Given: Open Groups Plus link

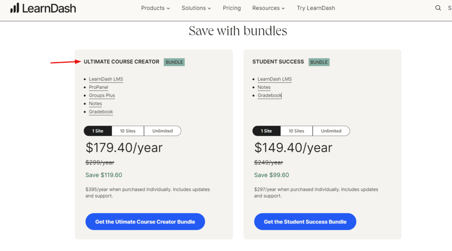Looking at the screenshot, I should tap(102, 95).
